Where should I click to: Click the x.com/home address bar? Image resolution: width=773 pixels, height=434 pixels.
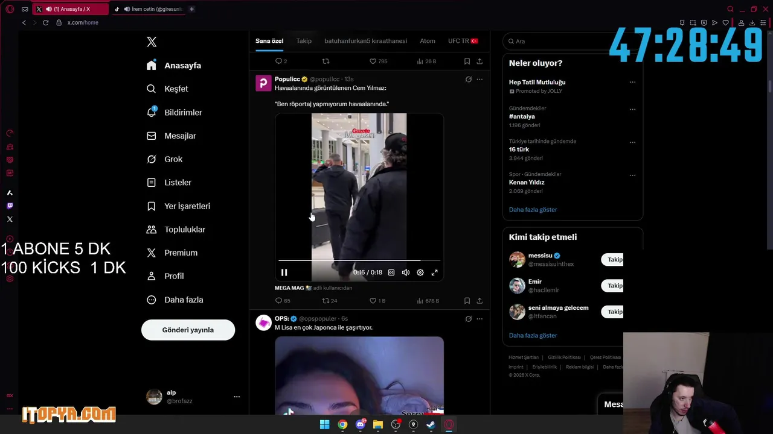pyautogui.click(x=83, y=22)
